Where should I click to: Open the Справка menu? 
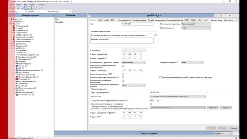pyautogui.click(x=41, y=5)
